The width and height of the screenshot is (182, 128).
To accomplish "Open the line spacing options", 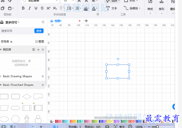I will (x=69, y=8).
